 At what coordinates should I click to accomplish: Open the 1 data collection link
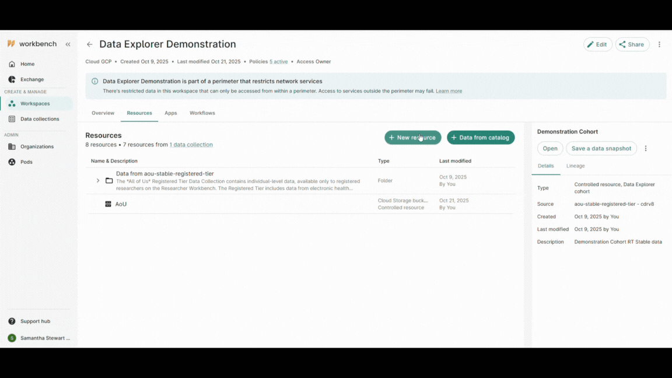pos(191,145)
